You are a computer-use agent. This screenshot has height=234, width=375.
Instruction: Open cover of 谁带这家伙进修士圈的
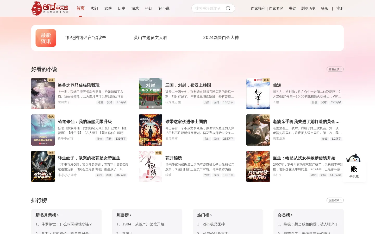pos(151,130)
